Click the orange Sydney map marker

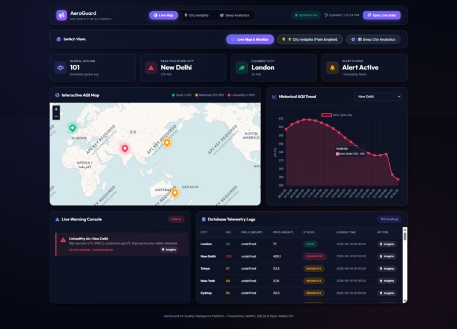pyautogui.click(x=175, y=193)
